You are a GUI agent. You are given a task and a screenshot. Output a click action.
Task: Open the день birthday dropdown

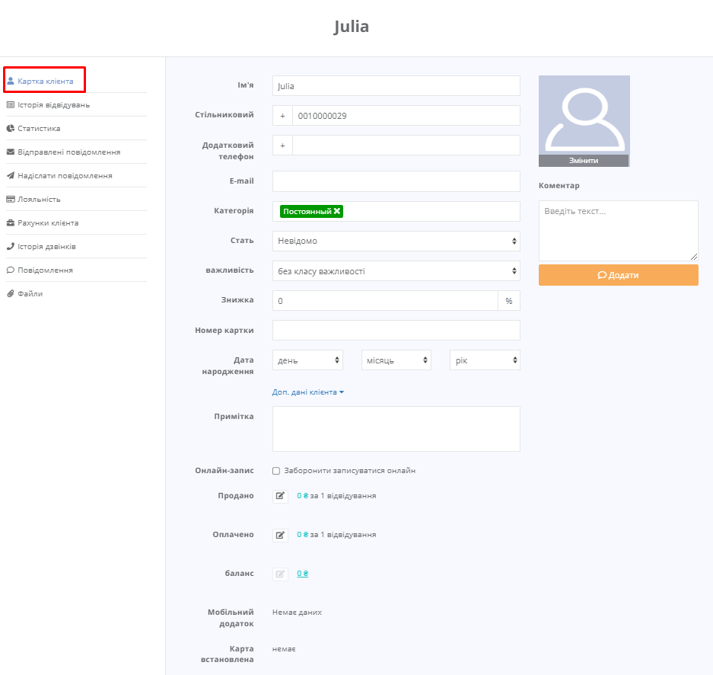point(307,360)
